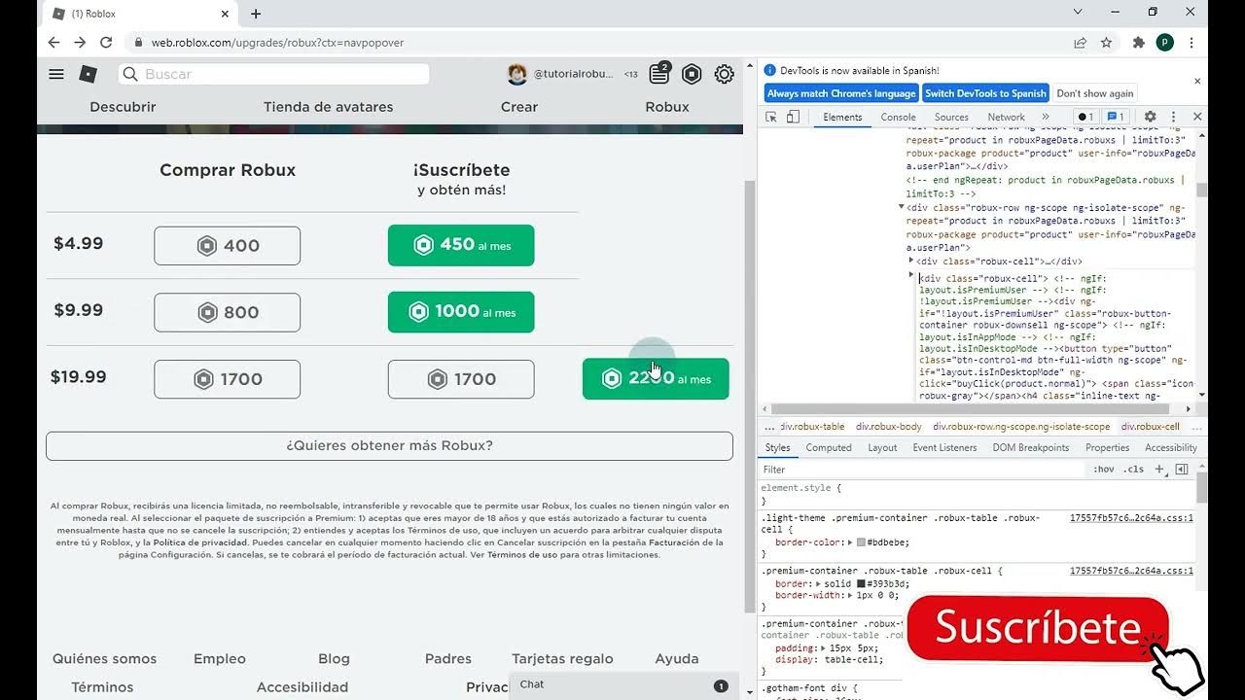Screen dimensions: 1245x700
Task: Click Always match Chrome's language button
Action: click(x=841, y=93)
